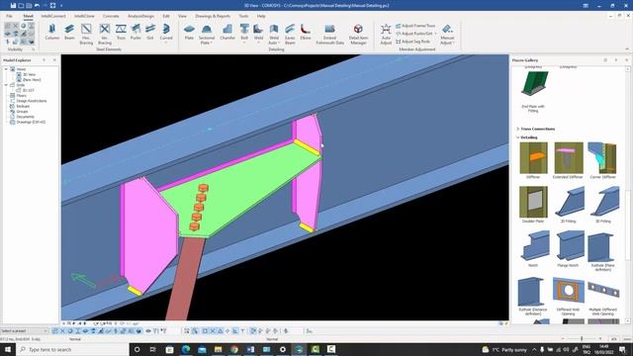Select the Purlin tool
Image resolution: width=633 pixels, height=356 pixels.
coord(136,32)
